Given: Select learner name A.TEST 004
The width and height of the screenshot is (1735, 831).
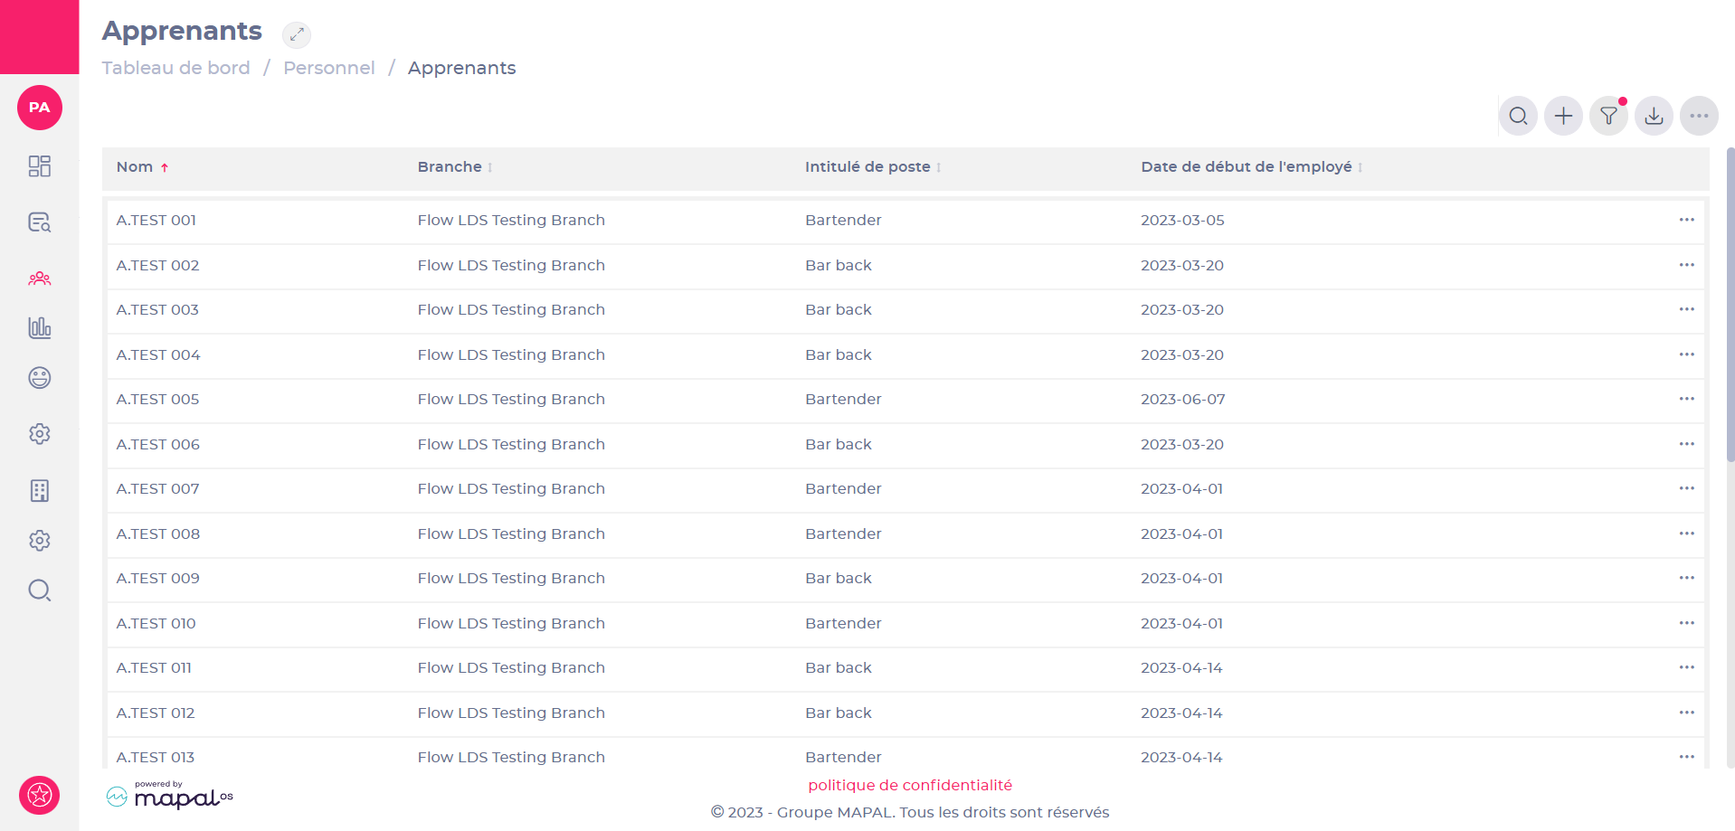Looking at the screenshot, I should coord(158,354).
